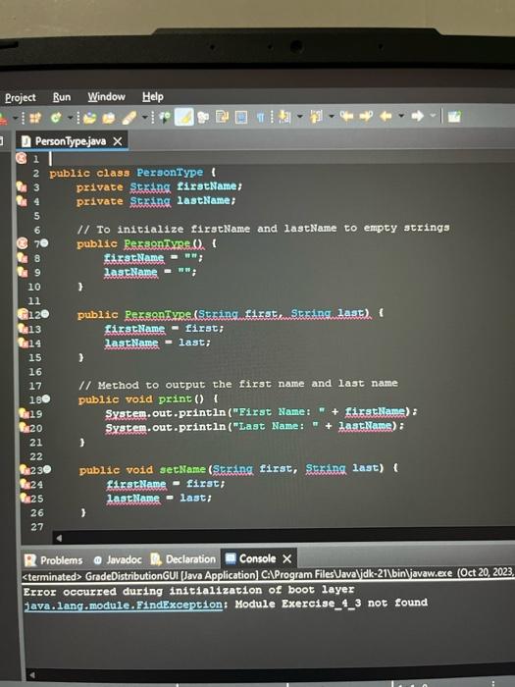Image resolution: width=515 pixels, height=687 pixels.
Task: Click the quick-fix marker on line 19
Action: tap(24, 413)
